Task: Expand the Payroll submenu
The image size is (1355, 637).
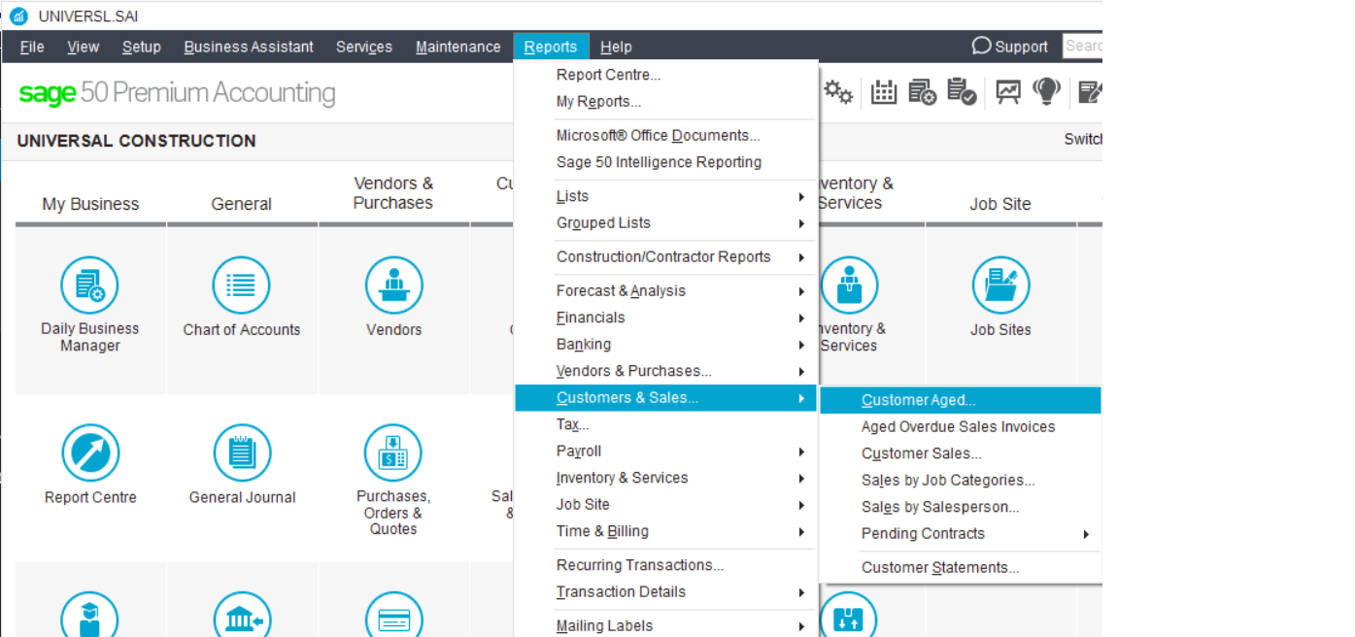Action: (665, 451)
